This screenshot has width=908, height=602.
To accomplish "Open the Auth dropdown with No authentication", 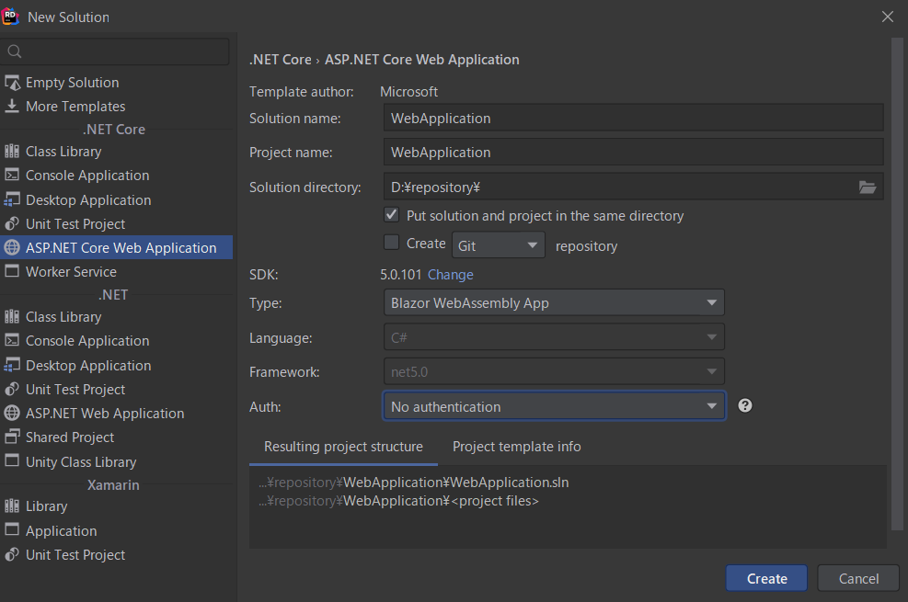I will [553, 406].
